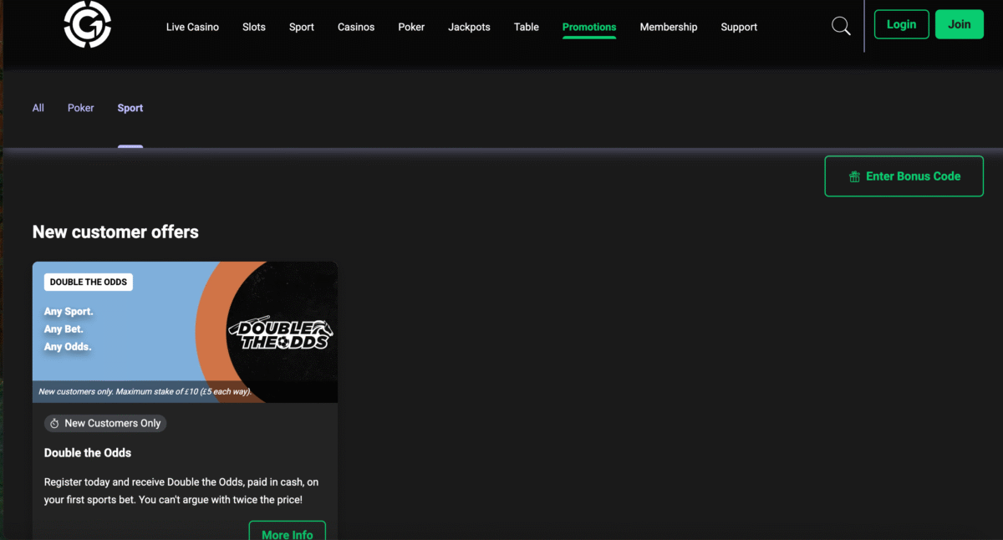Open the Live Casino menu
Viewport: 1003px width, 540px height.
pos(192,27)
